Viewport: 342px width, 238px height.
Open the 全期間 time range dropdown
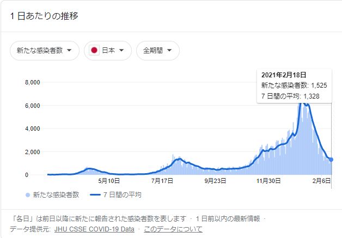pyautogui.click(x=157, y=51)
